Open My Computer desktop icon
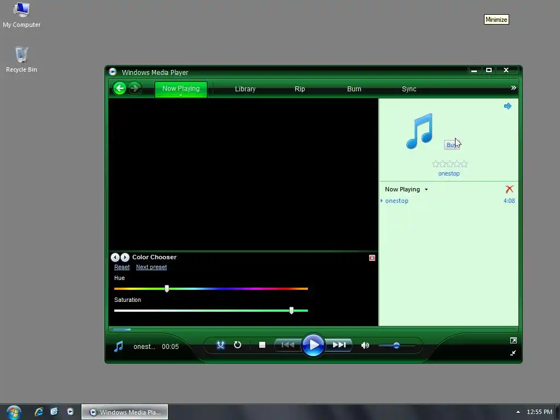Image resolution: width=560 pixels, height=420 pixels. coord(21,15)
